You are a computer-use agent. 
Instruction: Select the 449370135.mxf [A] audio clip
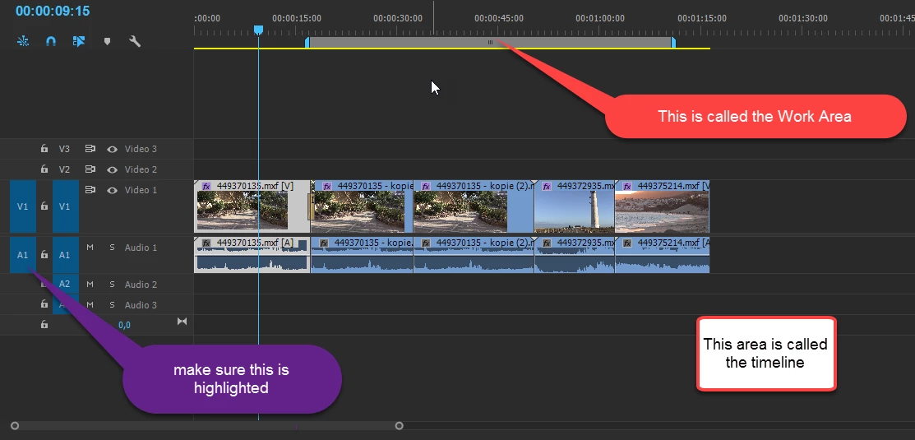[x=252, y=254]
